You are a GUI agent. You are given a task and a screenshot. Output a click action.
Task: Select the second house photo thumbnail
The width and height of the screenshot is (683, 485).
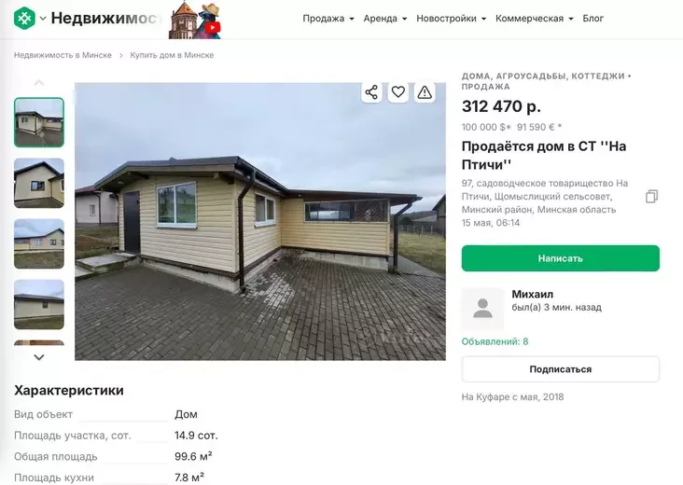coord(39,183)
